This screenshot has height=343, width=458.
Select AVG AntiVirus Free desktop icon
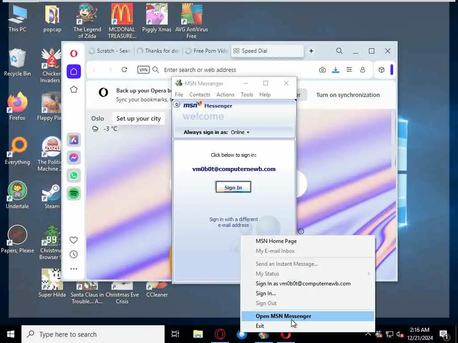point(191,21)
